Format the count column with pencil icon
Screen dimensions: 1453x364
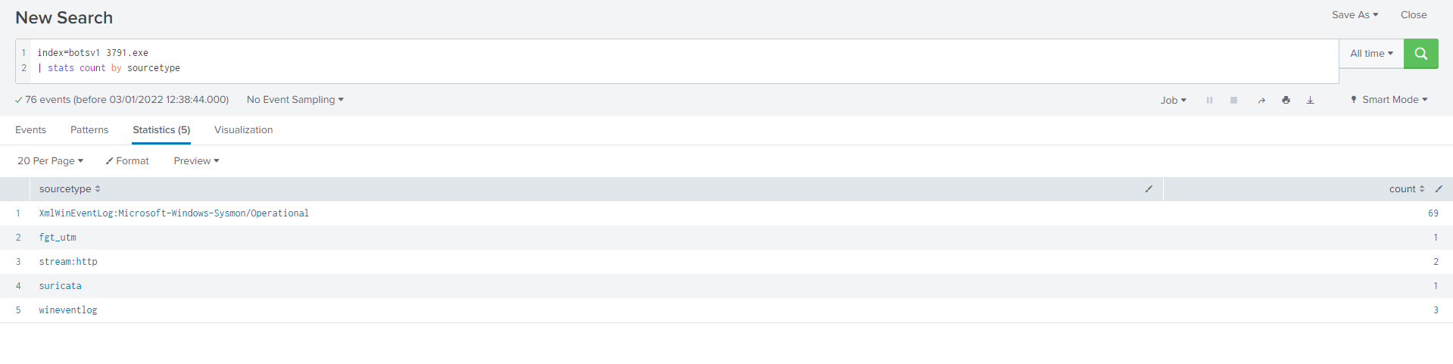pyautogui.click(x=1439, y=189)
